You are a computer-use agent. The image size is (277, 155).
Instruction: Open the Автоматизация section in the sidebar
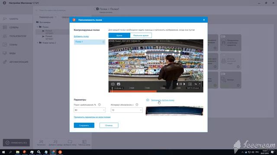click(16, 62)
